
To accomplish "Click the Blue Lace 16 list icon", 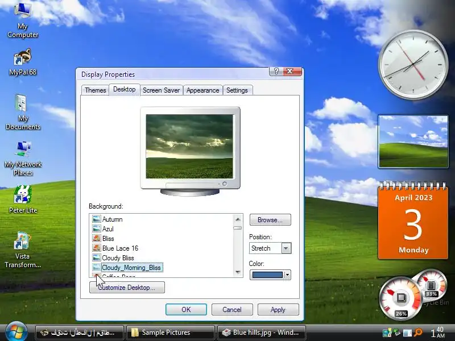I will tap(96, 248).
